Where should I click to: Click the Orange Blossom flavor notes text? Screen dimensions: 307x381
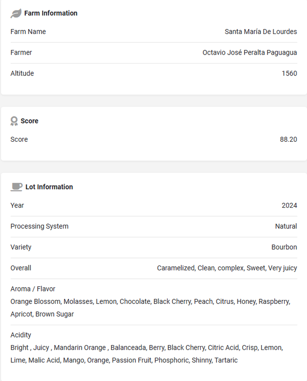pos(150,308)
